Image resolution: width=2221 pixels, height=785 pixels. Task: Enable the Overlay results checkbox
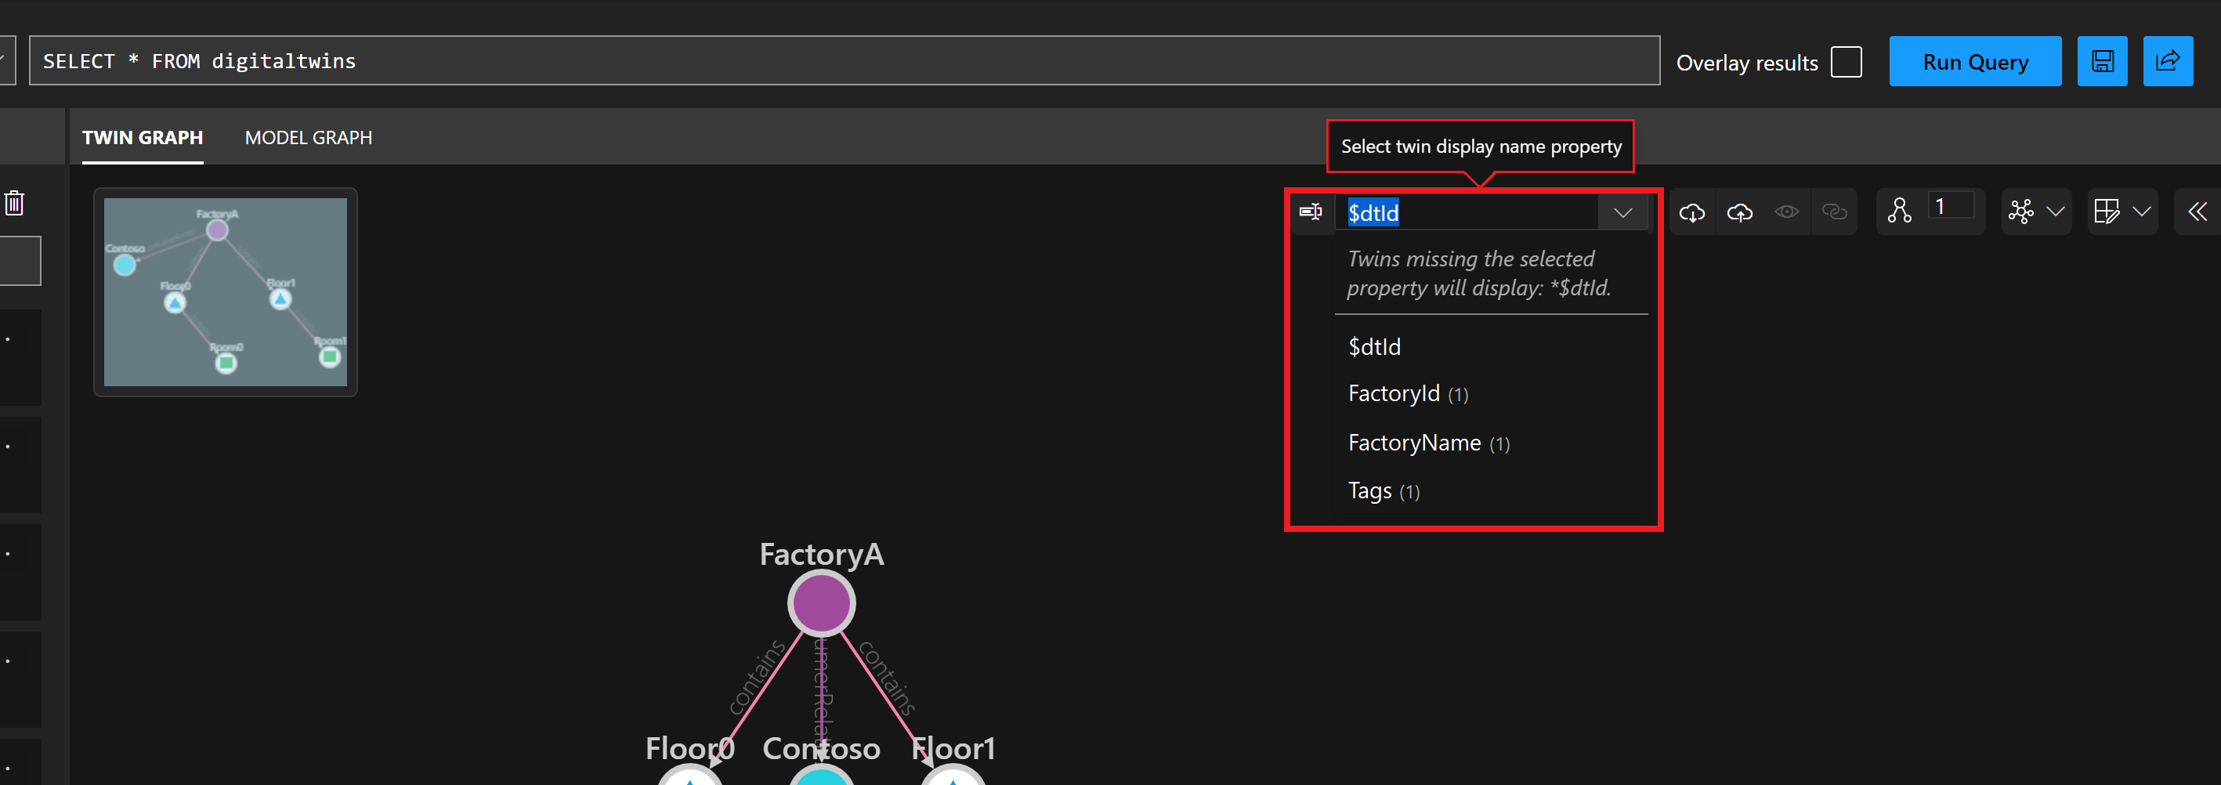(x=1846, y=60)
